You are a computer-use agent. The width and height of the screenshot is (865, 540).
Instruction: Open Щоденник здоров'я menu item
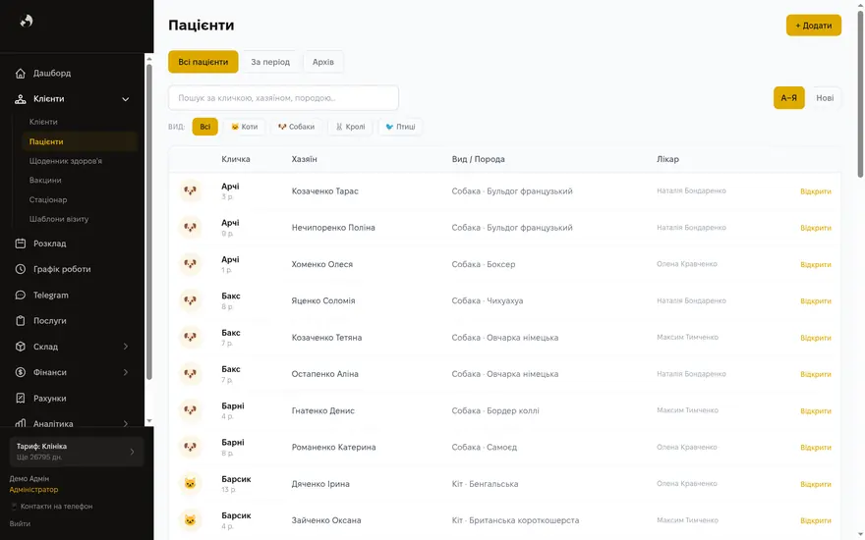point(66,161)
